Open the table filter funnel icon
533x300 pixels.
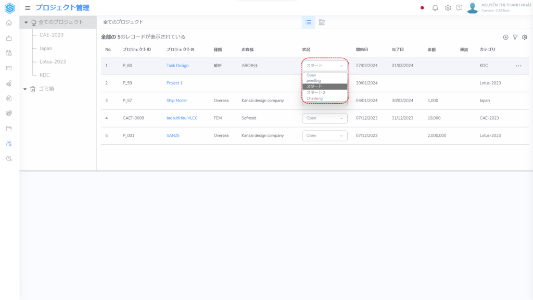[515, 37]
